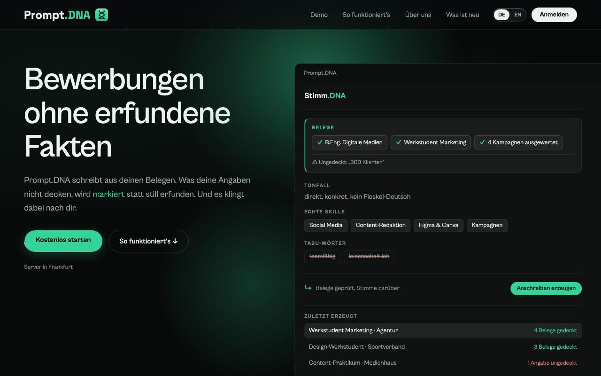Click the headline Bewerbungen ohne erfundene Fakten
Screen dimensions: 601x376
click(127, 113)
